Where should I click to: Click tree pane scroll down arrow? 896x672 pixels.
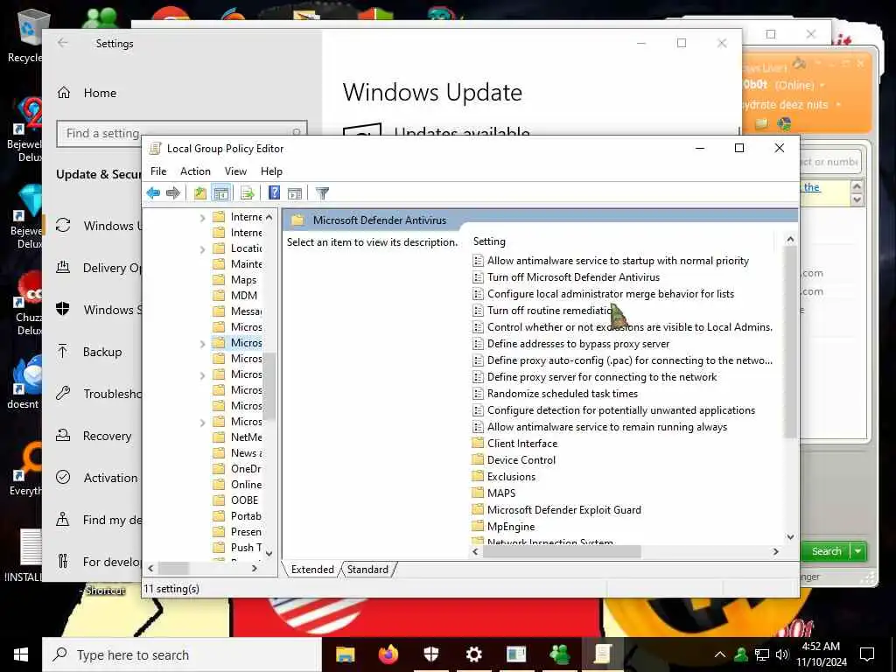(269, 553)
